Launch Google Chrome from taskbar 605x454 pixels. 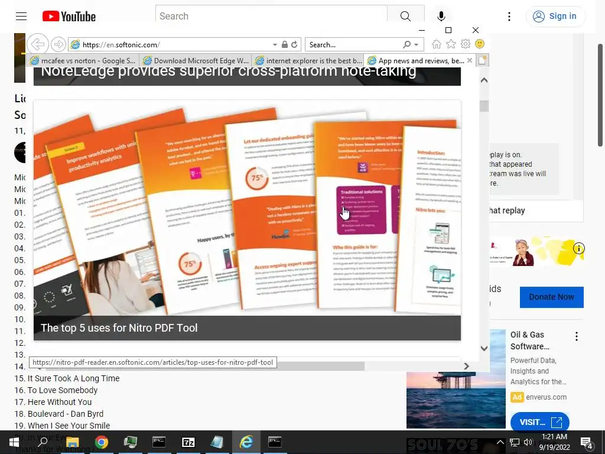102,442
